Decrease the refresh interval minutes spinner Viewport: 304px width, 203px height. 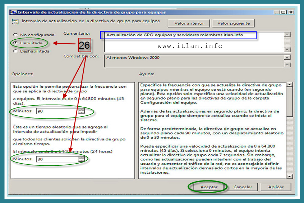(x=82, y=113)
